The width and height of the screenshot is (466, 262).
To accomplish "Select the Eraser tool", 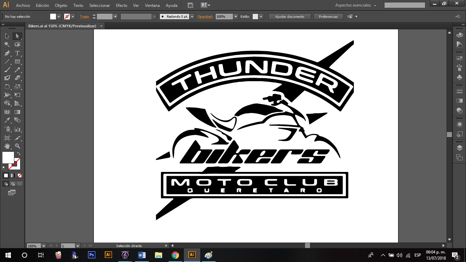I will coord(17,78).
